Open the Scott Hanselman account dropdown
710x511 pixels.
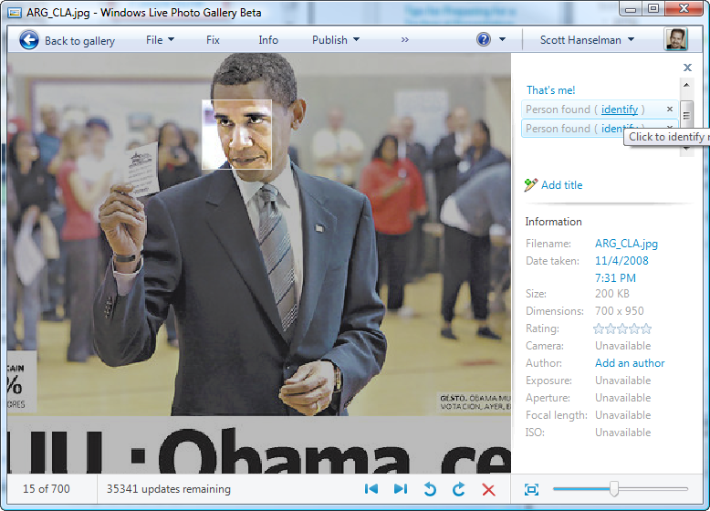coord(587,40)
